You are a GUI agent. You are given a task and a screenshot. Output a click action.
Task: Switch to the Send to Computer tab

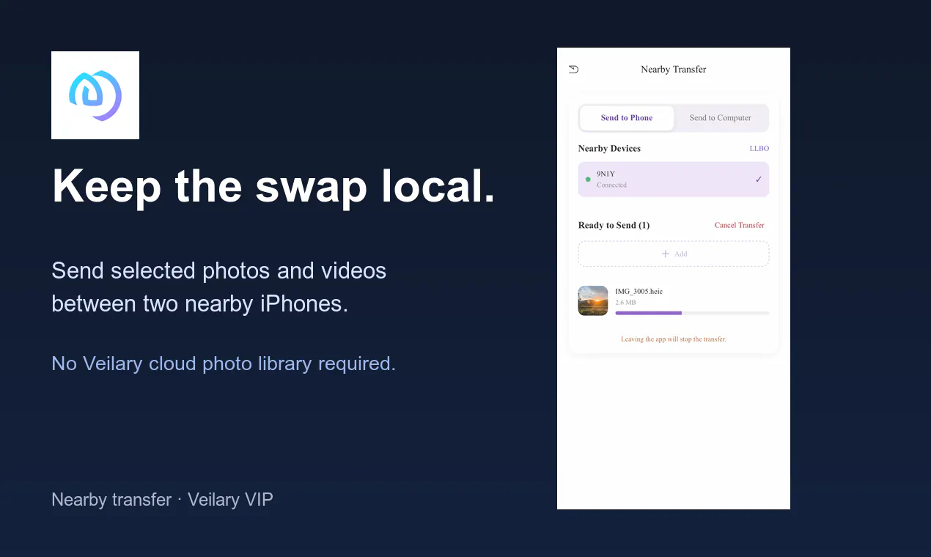(x=720, y=118)
